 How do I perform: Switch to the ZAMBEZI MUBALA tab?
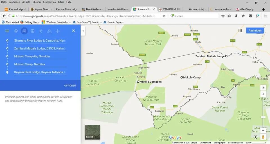click(x=170, y=9)
